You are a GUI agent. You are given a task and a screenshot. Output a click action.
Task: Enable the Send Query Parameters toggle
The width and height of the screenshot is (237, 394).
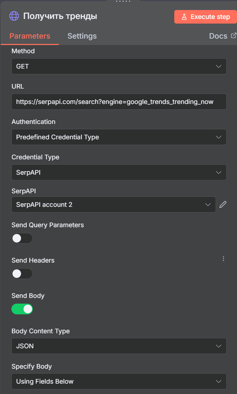pyautogui.click(x=22, y=238)
